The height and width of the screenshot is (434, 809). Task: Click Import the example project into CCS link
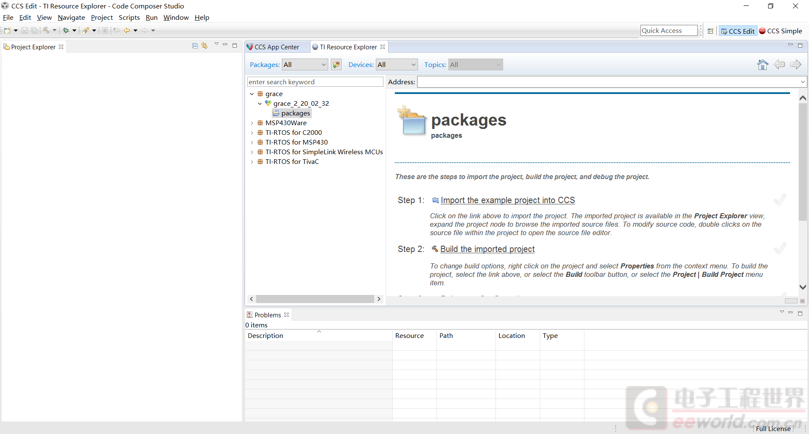[508, 200]
